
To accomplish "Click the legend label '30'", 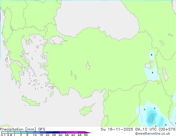I will tap(60, 135).
